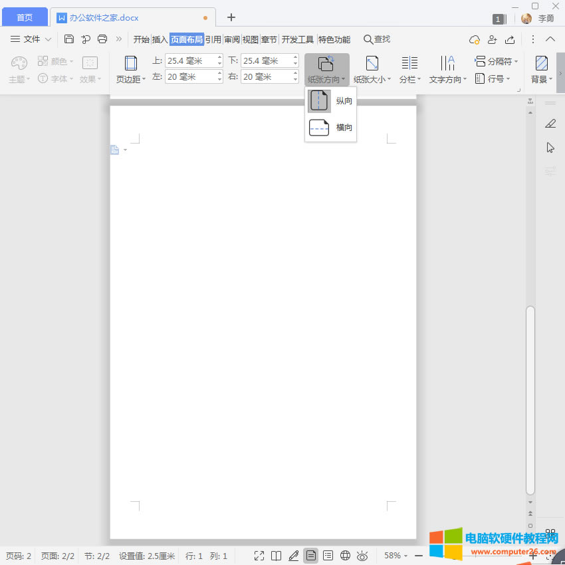Click the save document icon
Screen dimensions: 565x565
pyautogui.click(x=69, y=39)
